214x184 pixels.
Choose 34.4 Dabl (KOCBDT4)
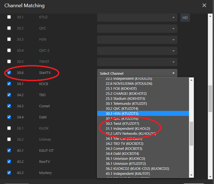click(x=143, y=153)
